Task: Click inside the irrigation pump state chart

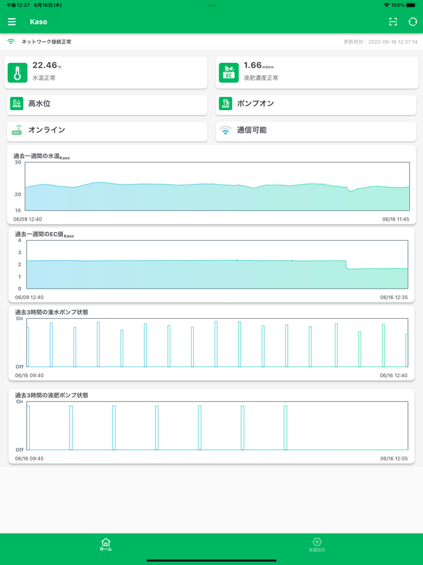Action: click(217, 342)
